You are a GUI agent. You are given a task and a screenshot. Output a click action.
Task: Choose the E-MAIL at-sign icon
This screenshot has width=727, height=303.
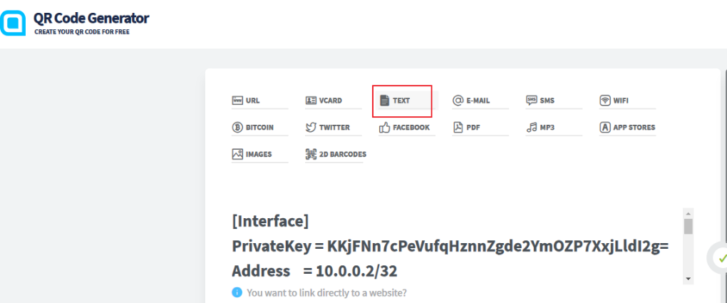click(x=458, y=101)
